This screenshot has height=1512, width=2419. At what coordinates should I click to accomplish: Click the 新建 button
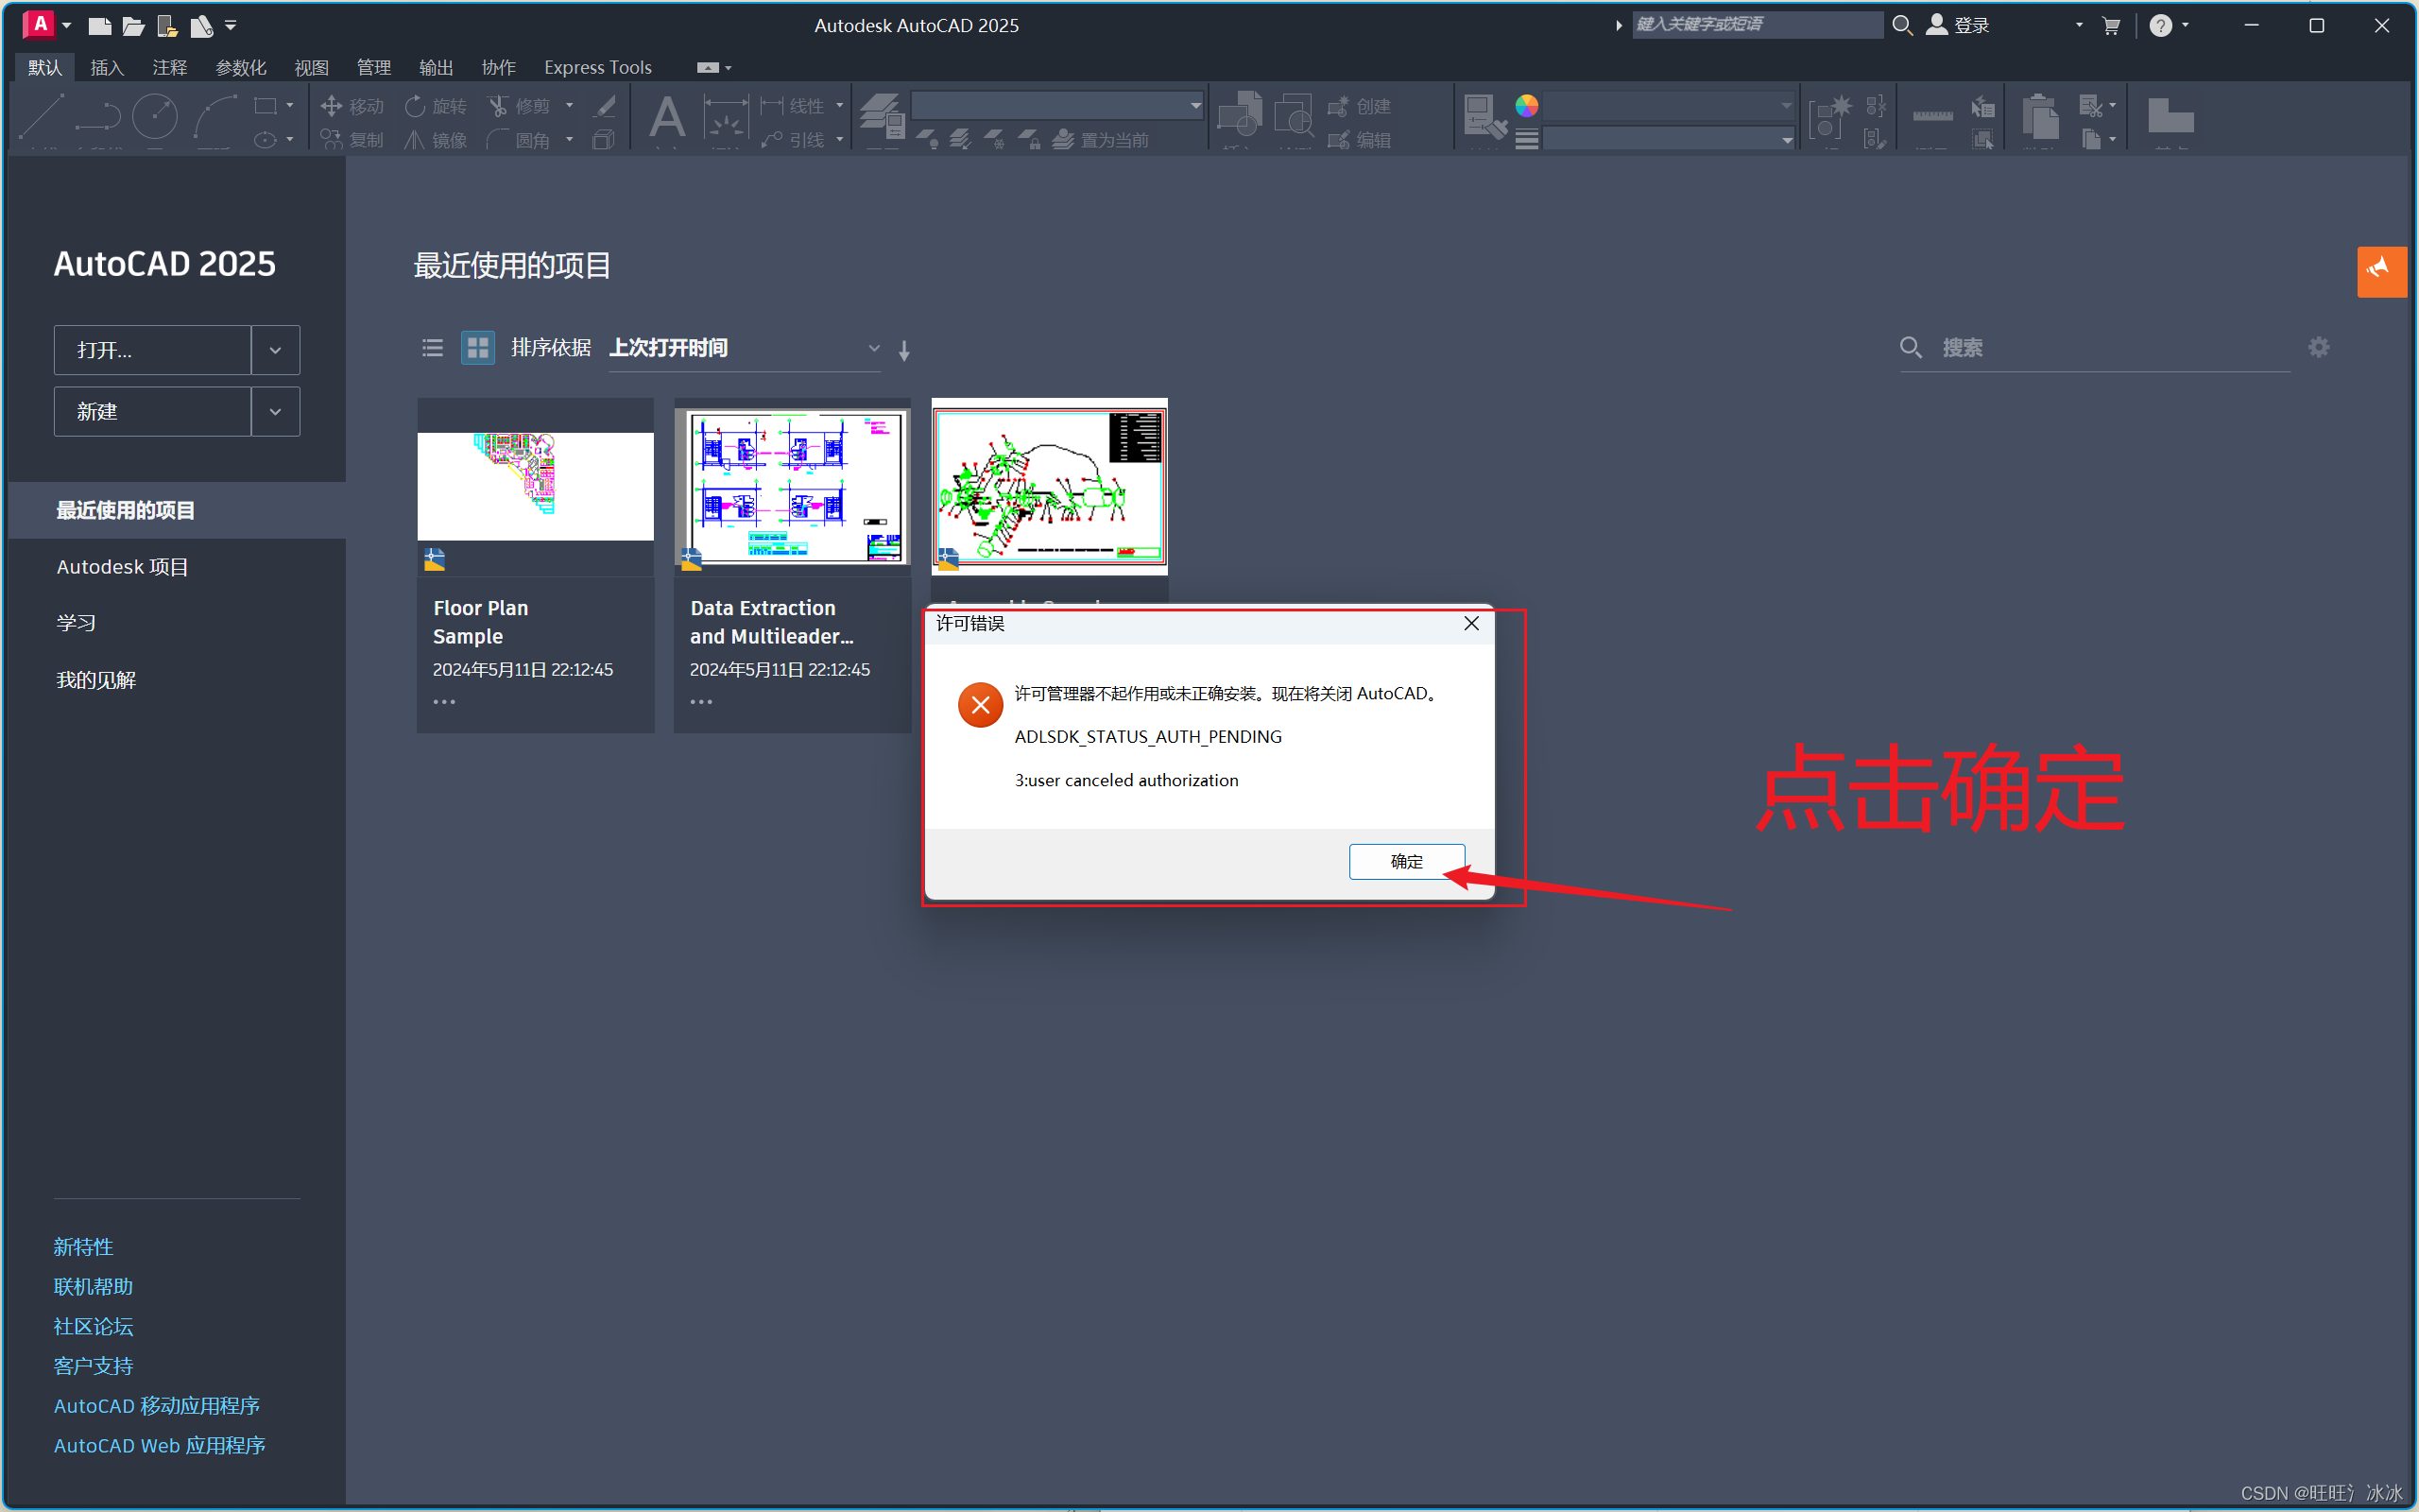pyautogui.click(x=152, y=411)
